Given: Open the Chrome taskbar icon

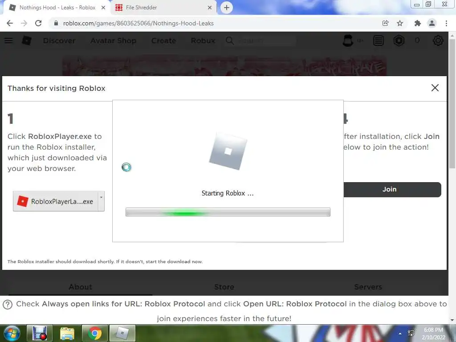Looking at the screenshot, I should point(95,333).
